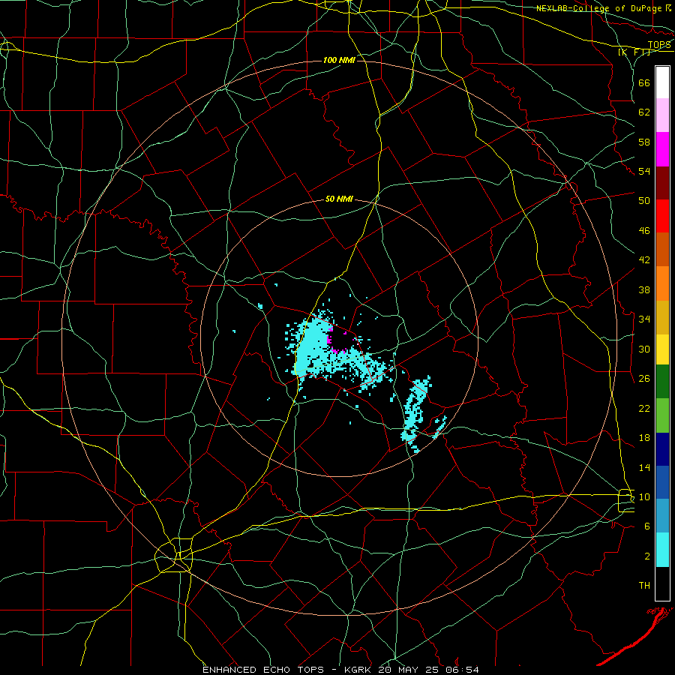675x675 pixels.
Task: Click the 'TH' legend scale label
Action: [644, 586]
